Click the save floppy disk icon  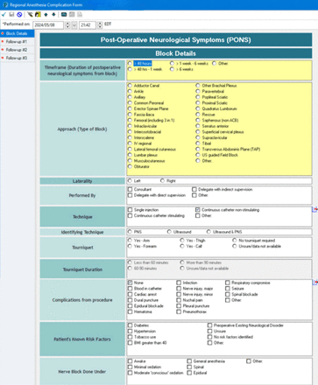coord(11,14)
